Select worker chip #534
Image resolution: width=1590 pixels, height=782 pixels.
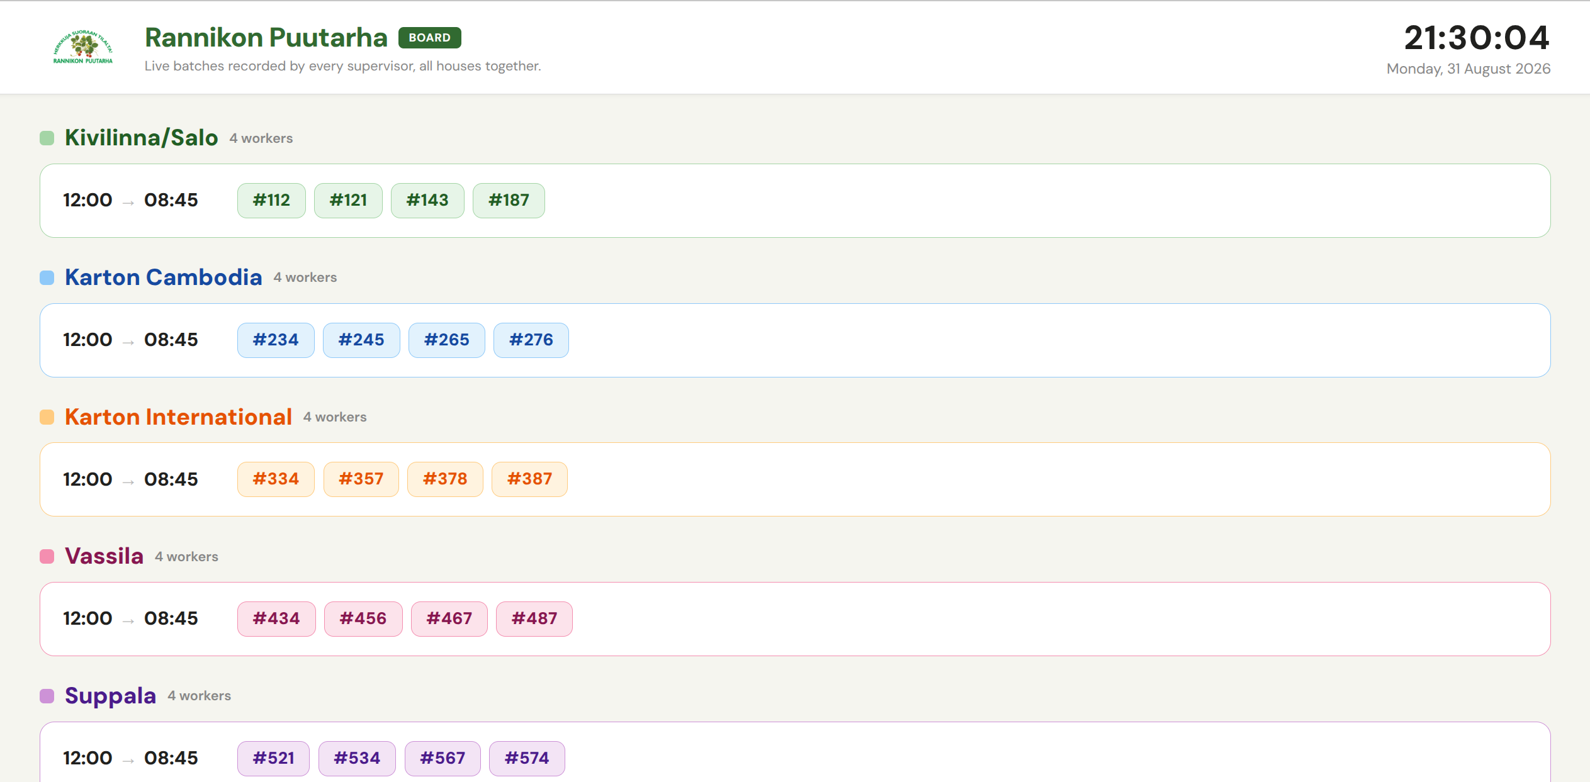[x=357, y=759]
